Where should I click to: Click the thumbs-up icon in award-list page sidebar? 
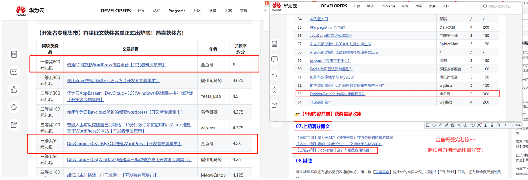[x=14, y=90]
